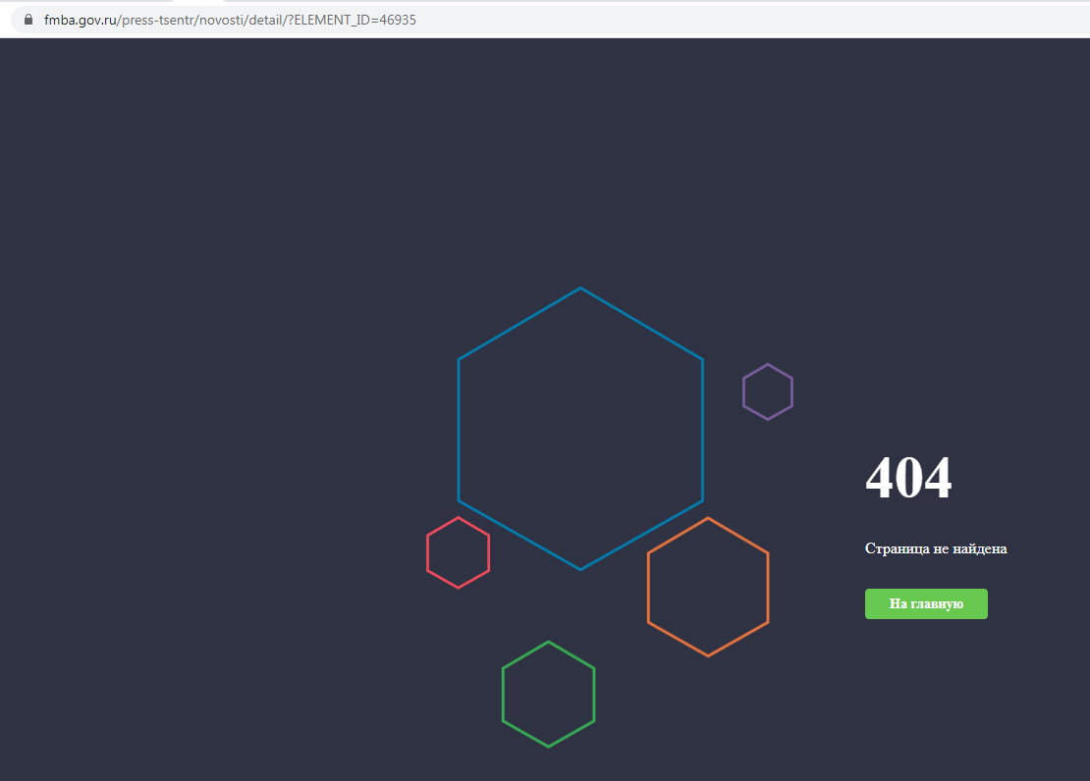This screenshot has width=1090, height=781.
Task: Click the padlock site security icon
Action: [x=27, y=20]
